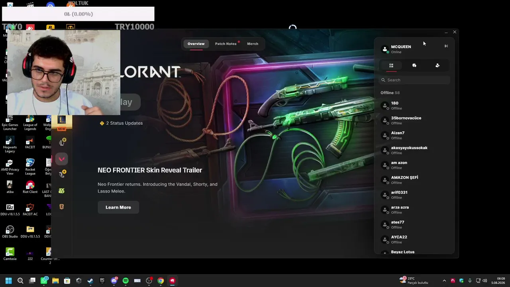
Task: Select friend arza azra
Action: tap(414, 210)
